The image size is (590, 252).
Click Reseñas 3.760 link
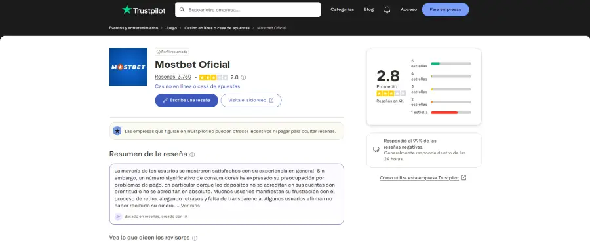coord(173,77)
